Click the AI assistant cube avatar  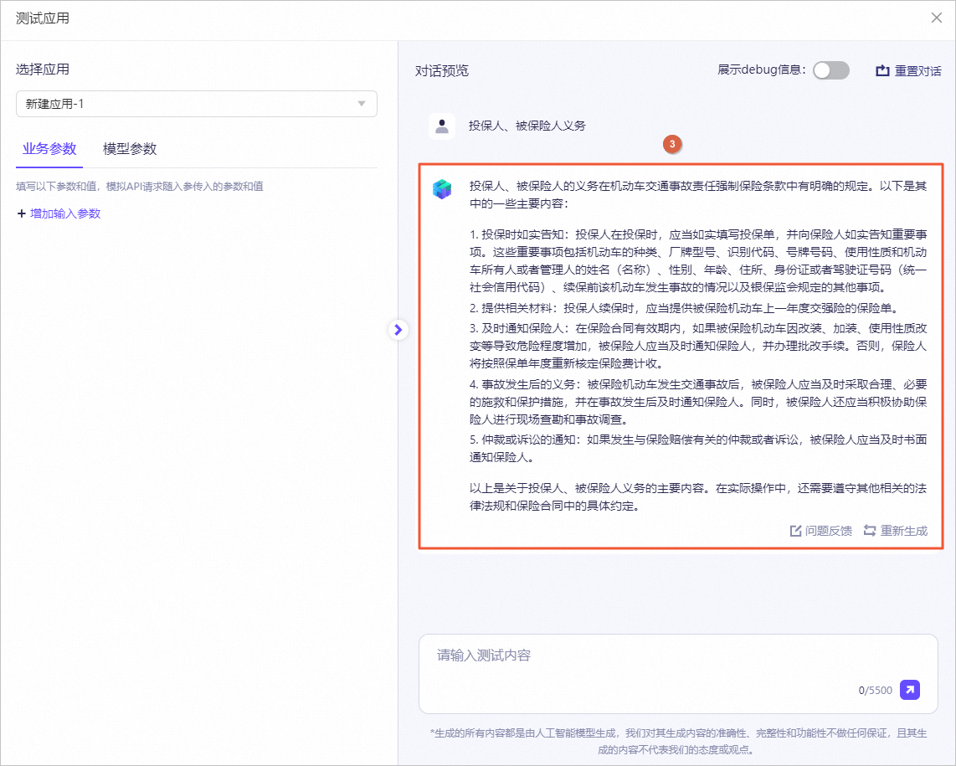point(442,189)
